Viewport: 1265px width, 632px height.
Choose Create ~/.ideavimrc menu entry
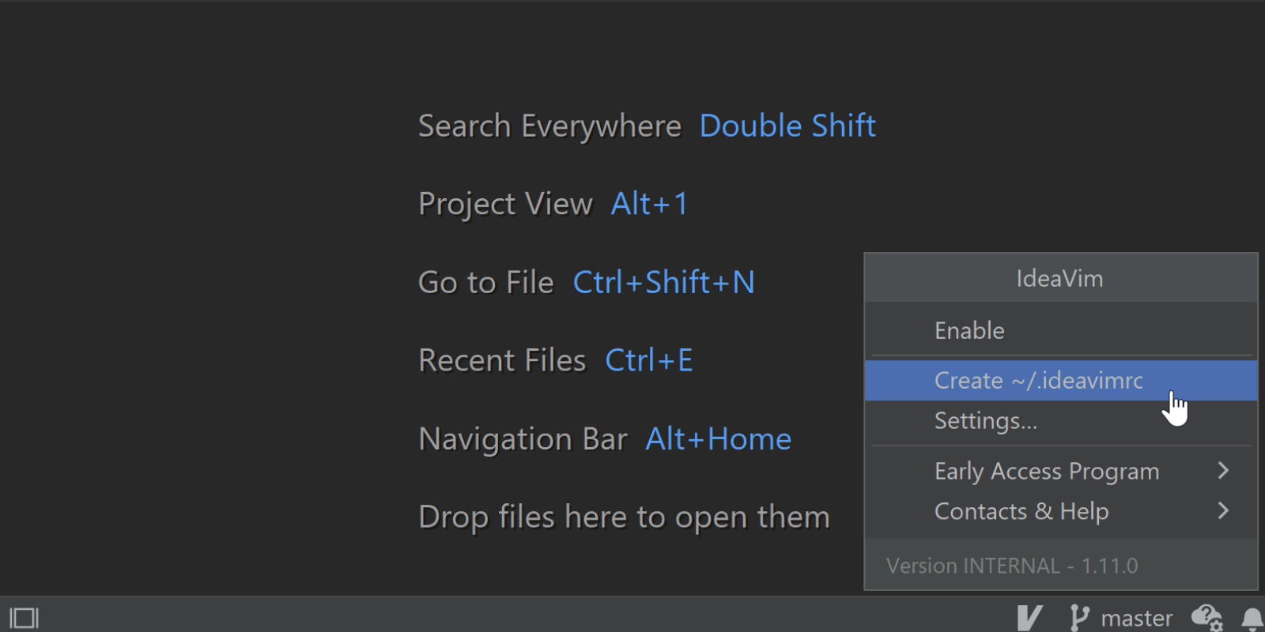(x=1061, y=380)
